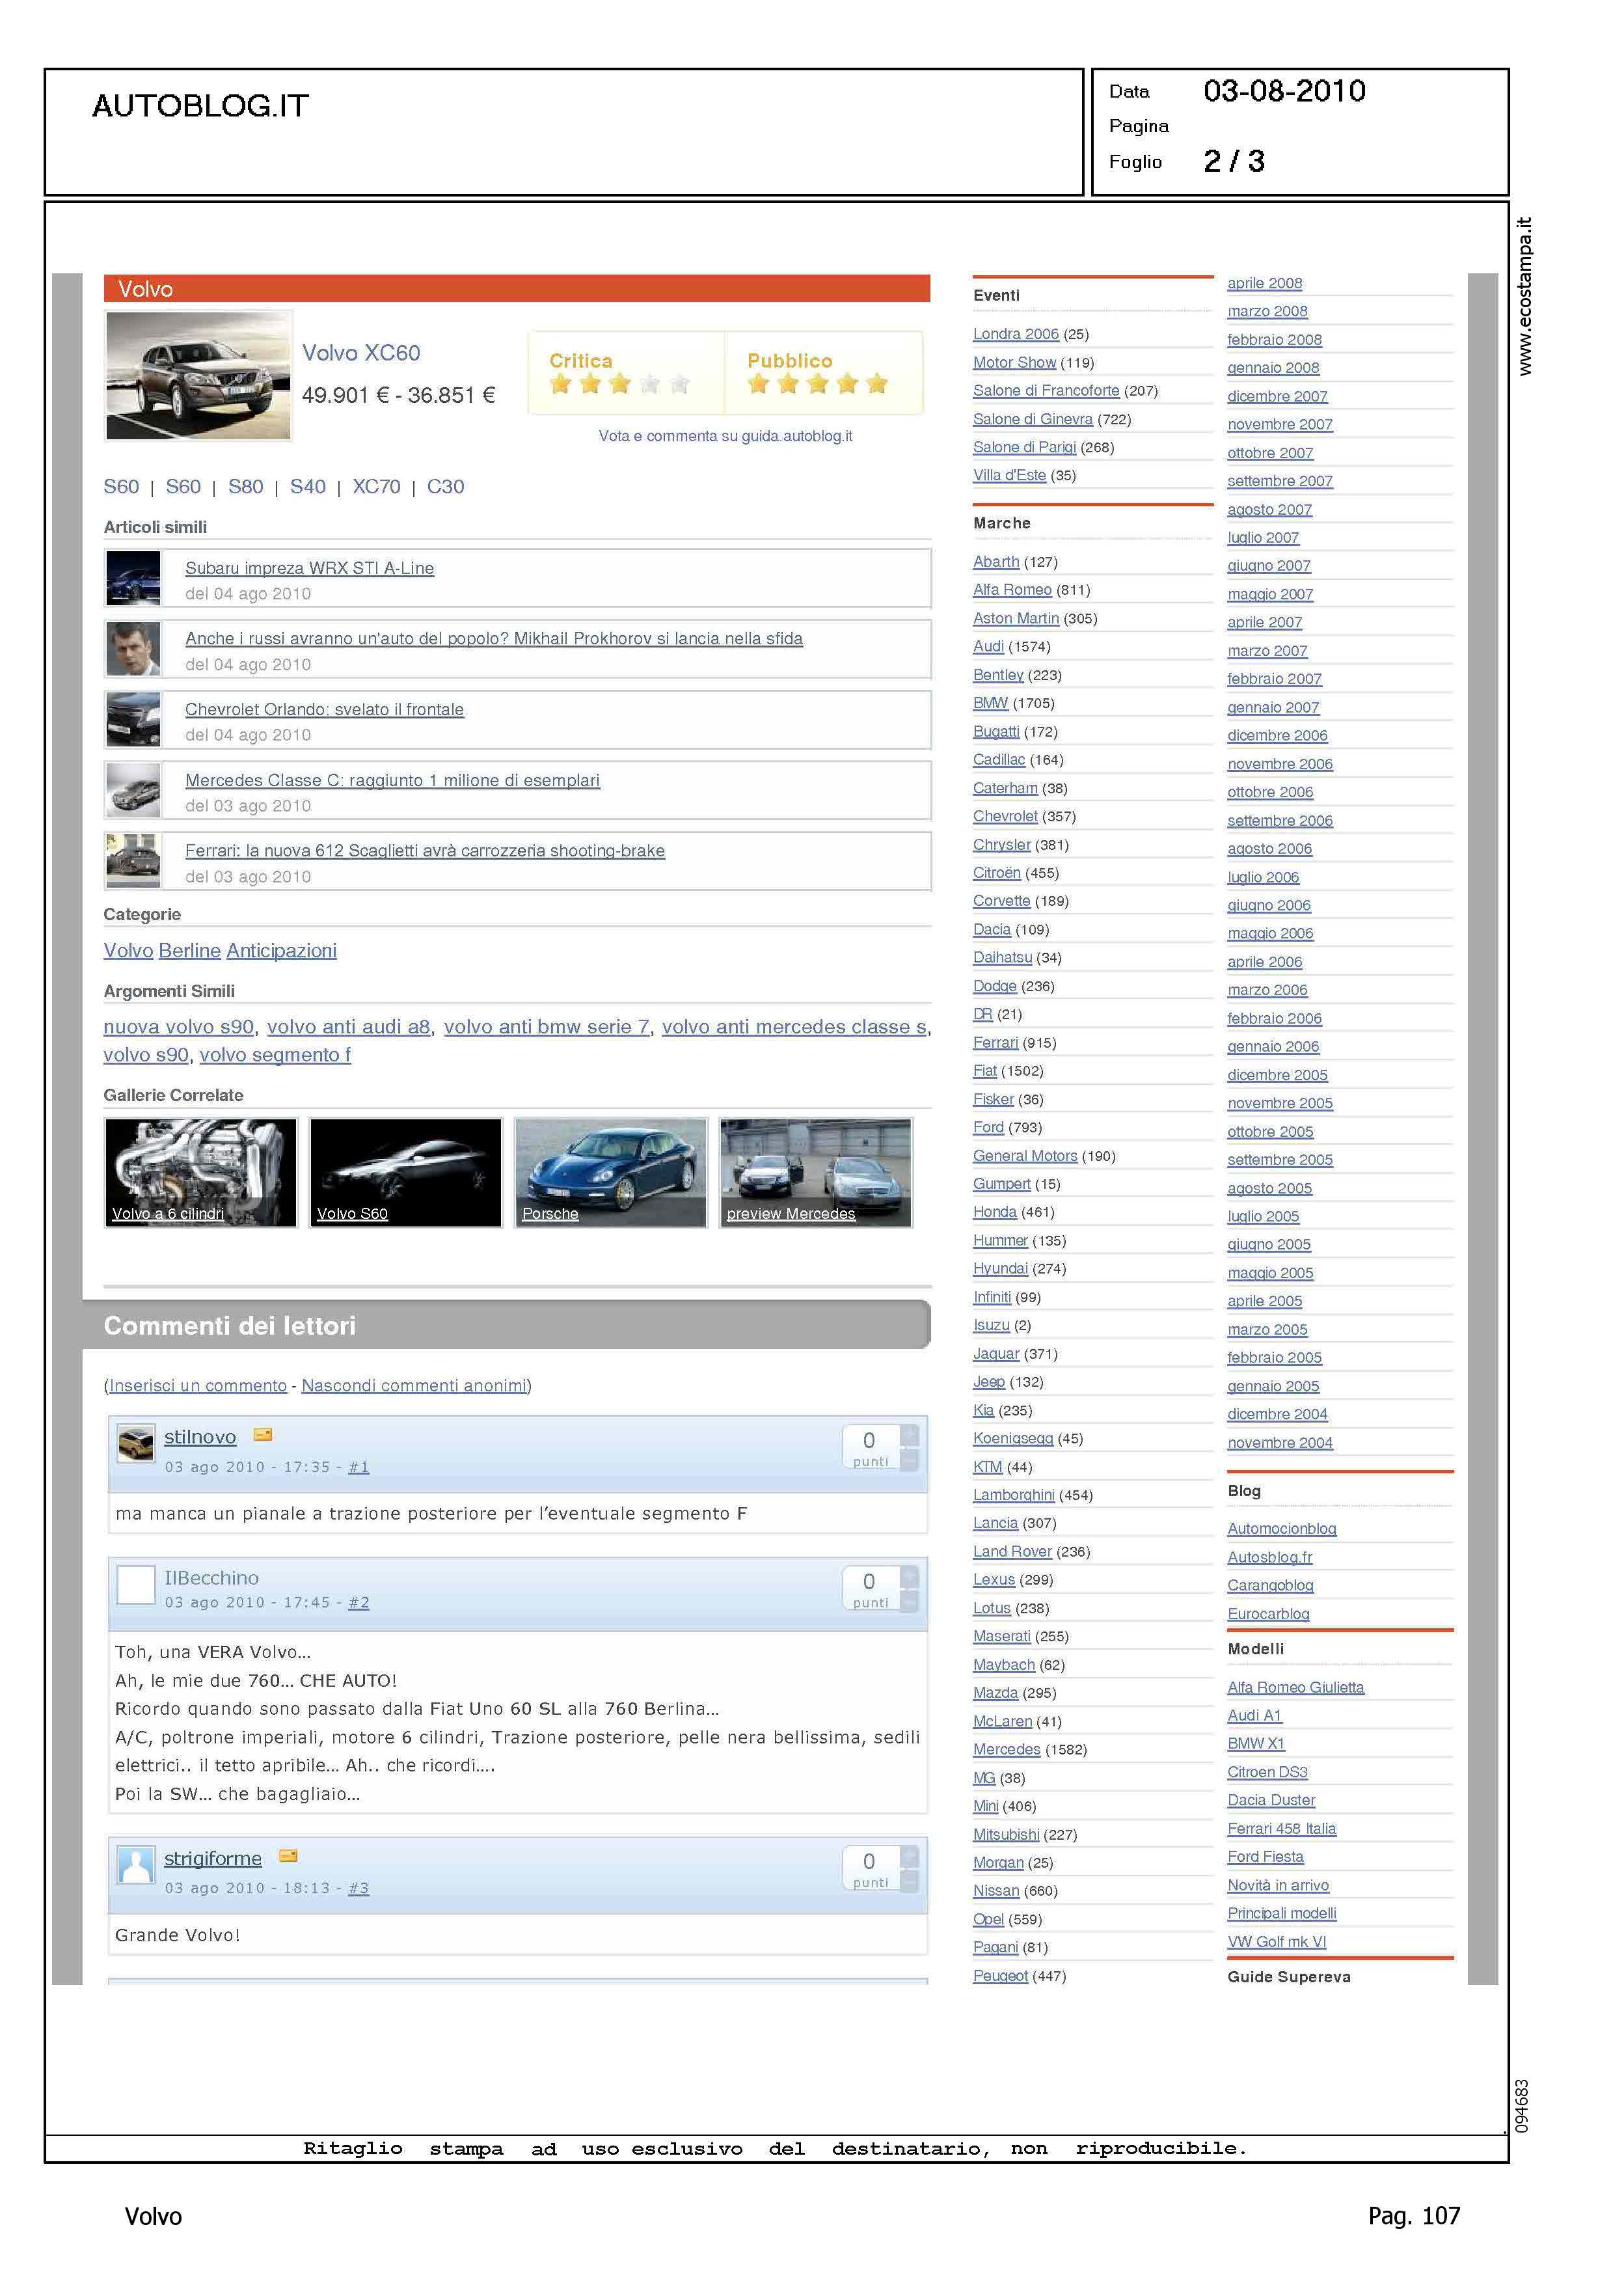Select the C30 model link
Screen dimensions: 1624x2279
pos(445,487)
